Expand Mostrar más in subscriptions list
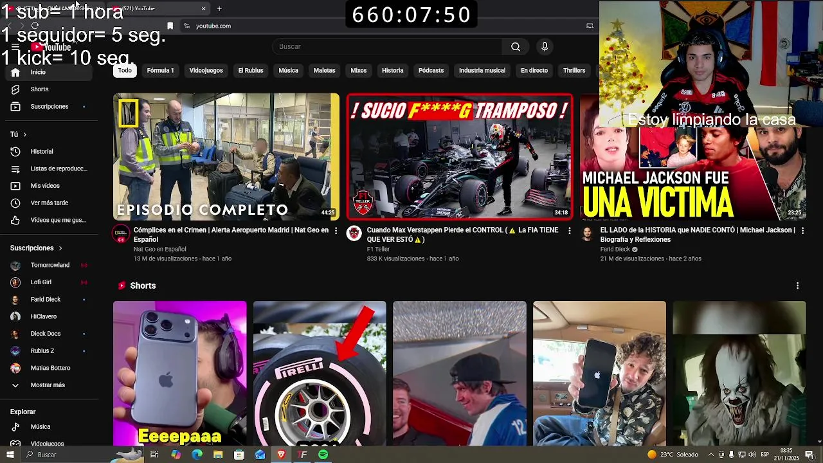Screen dimensions: 823x463 click(48, 385)
